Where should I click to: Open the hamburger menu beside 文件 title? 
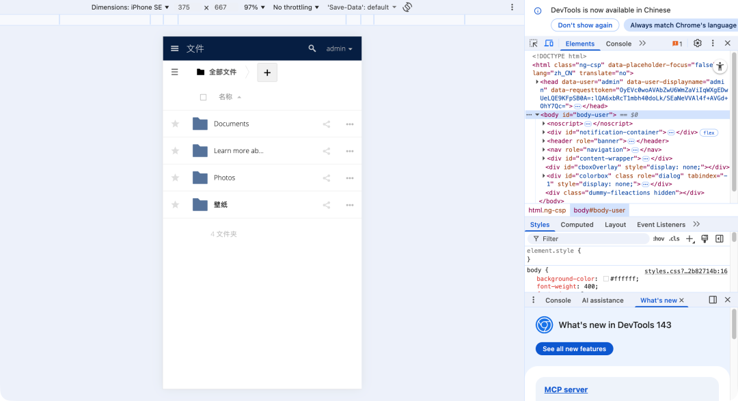point(175,49)
